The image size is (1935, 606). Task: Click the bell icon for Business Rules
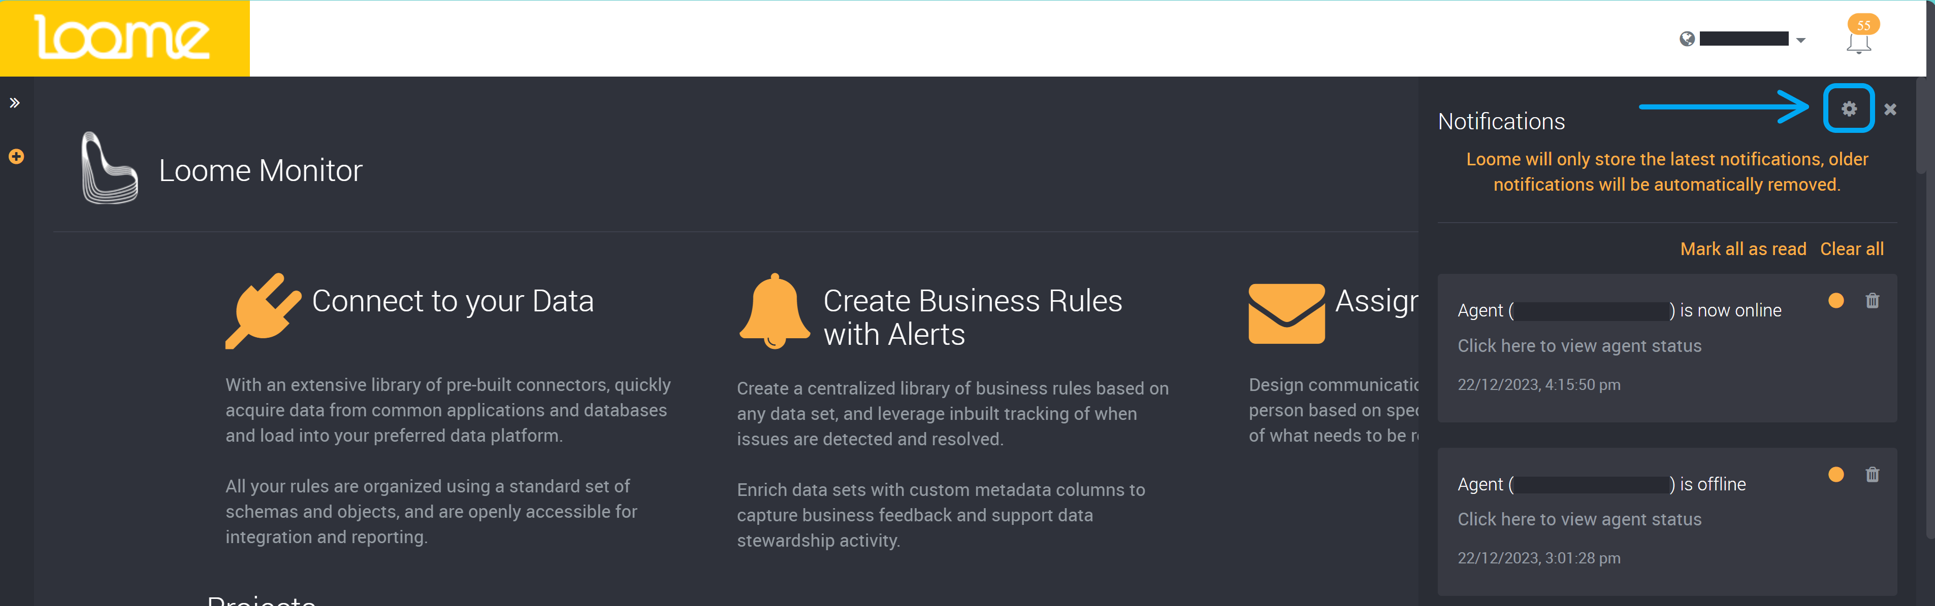tap(775, 311)
